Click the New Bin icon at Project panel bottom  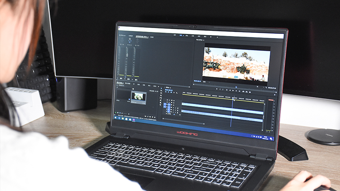click(x=150, y=117)
